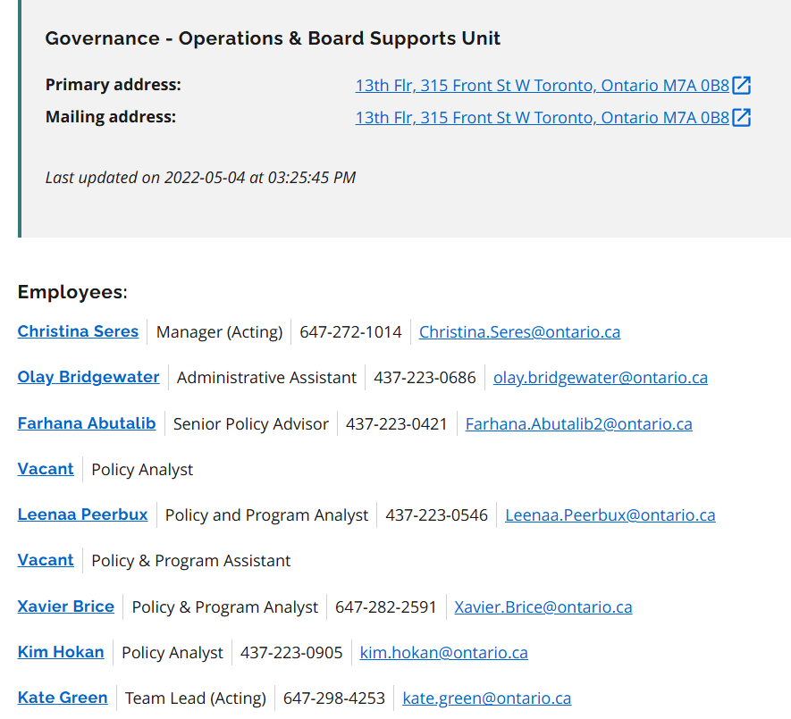Email olay.bridgewater@ontario.ca
Viewport: 791px width, 719px height.
pyautogui.click(x=601, y=378)
